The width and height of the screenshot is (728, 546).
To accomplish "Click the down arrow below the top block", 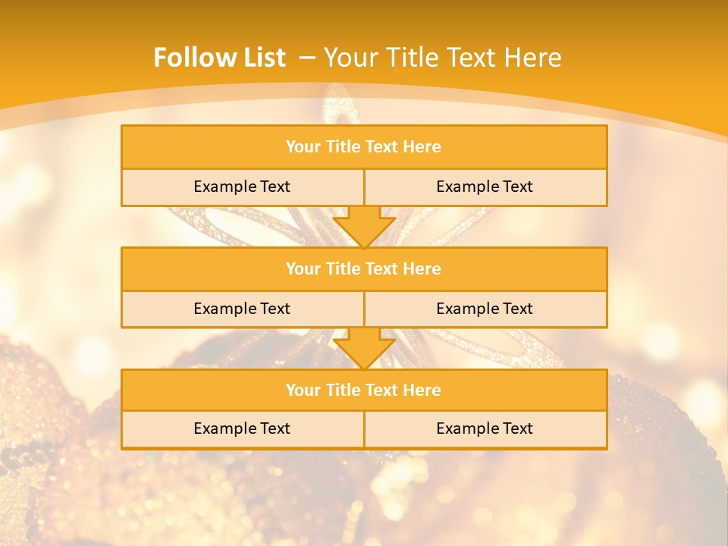I will point(364,226).
